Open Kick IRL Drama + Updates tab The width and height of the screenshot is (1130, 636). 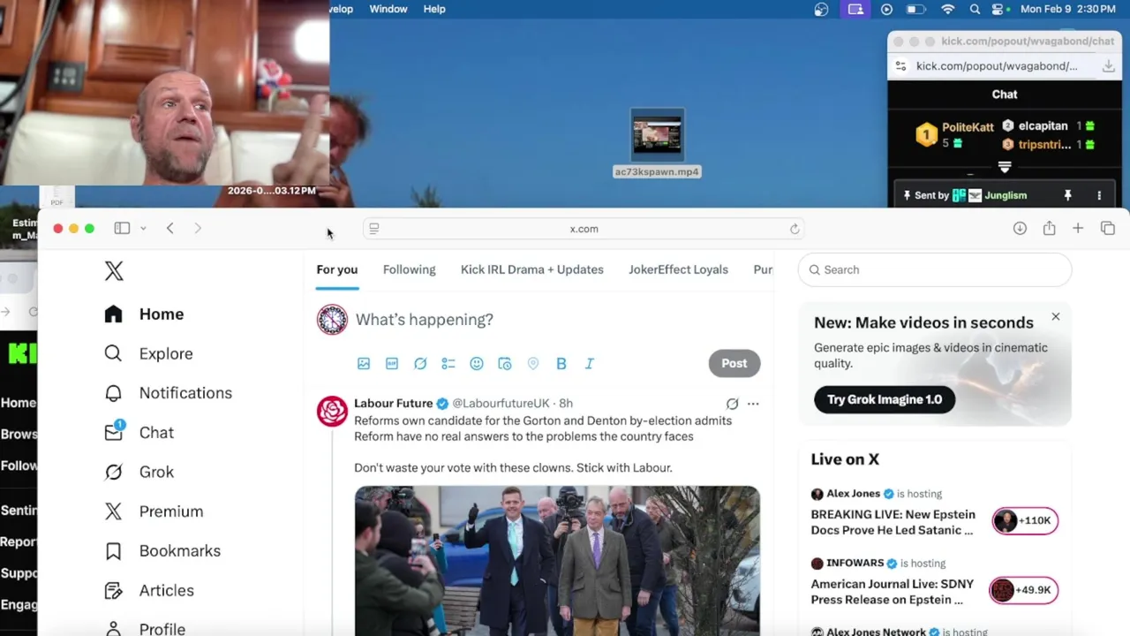[532, 269]
